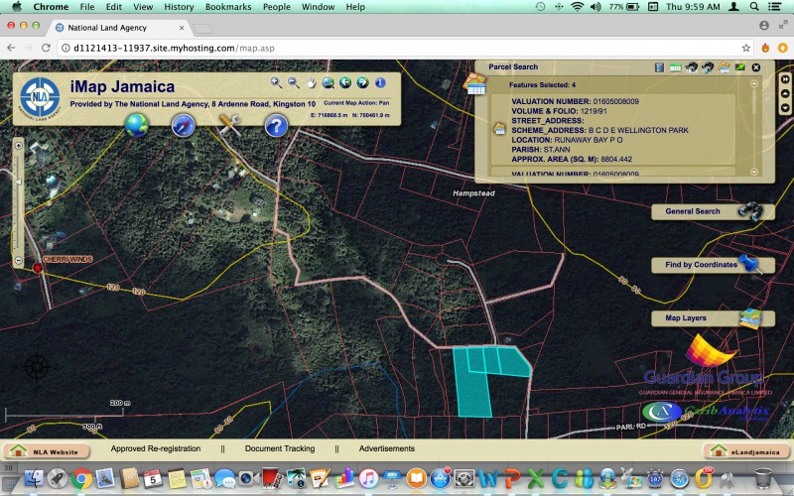Viewport: 794px width, 496px height.
Task: Open Spotlight search in the menu bar
Action: [754, 7]
